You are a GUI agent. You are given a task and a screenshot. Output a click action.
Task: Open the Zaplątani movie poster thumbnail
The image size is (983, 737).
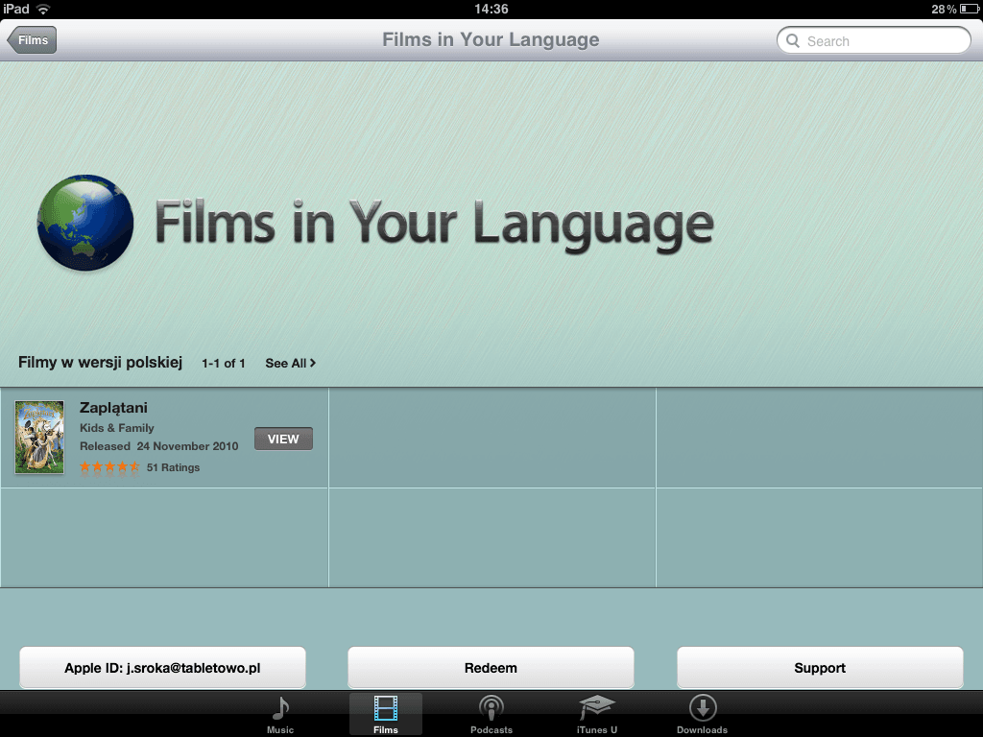pyautogui.click(x=39, y=437)
